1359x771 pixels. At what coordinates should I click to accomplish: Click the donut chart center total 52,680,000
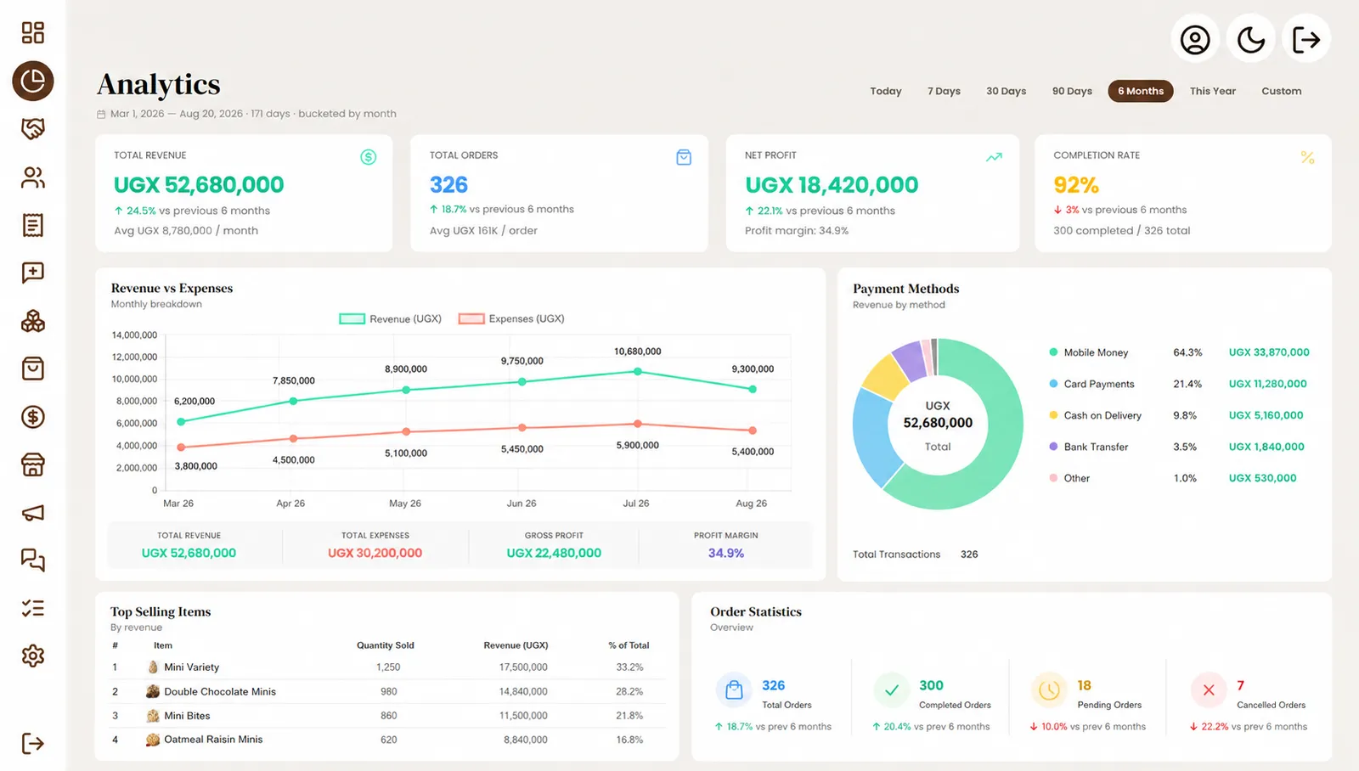(x=938, y=423)
